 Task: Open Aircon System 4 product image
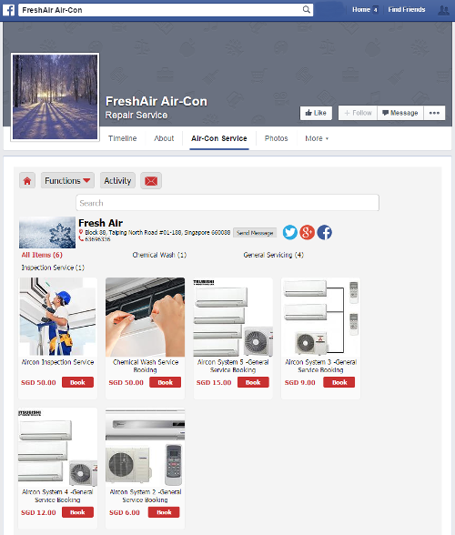(57, 447)
